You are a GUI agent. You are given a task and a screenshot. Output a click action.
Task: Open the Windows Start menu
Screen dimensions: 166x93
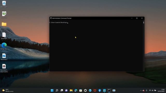tap(52, 90)
